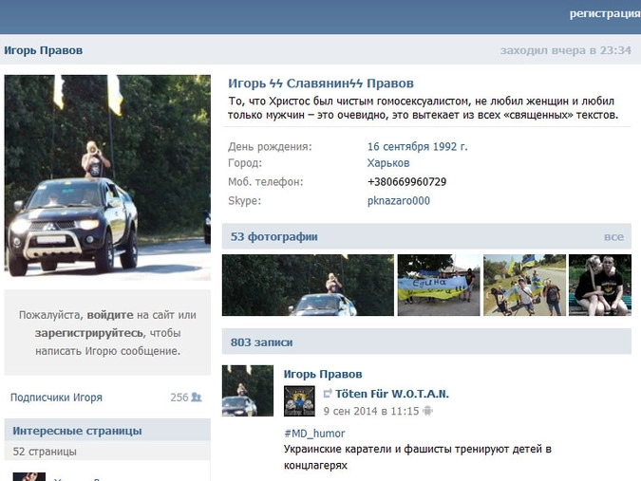This screenshot has height=481, width=641.
Task: Click the зарегистрируйтесь sign-up link
Action: [x=88, y=333]
